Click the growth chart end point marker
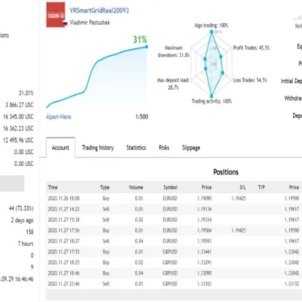This screenshot has height=302, width=302. [x=146, y=47]
